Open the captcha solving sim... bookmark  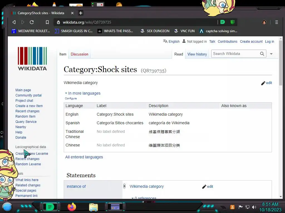218,31
